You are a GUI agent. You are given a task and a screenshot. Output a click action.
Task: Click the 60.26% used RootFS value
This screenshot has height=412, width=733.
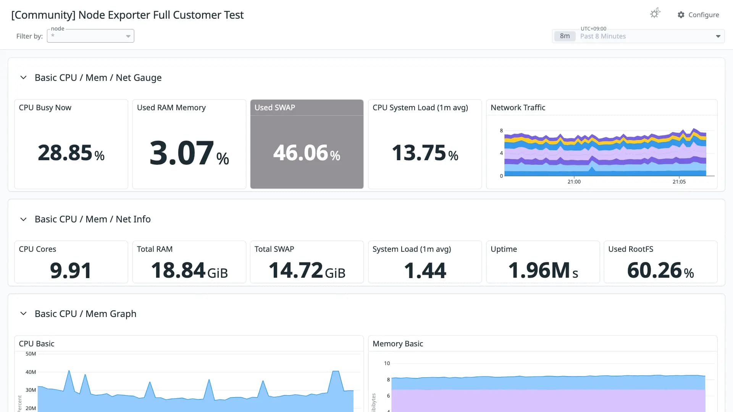pos(660,270)
